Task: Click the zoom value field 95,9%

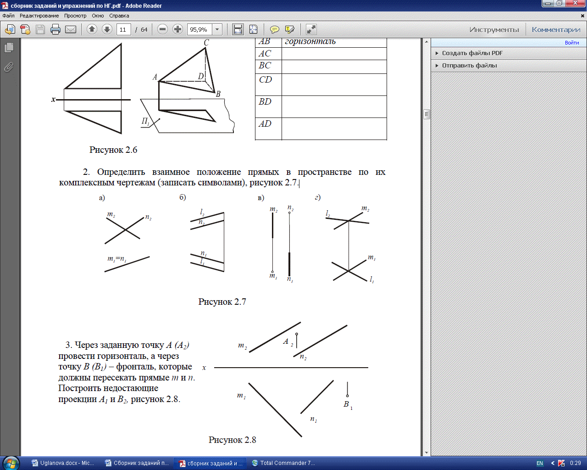Action: tap(199, 30)
